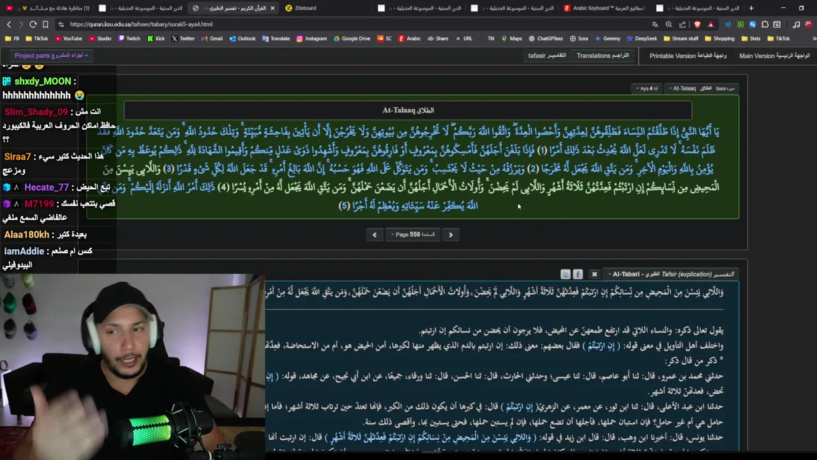This screenshot has width=817, height=460.
Task: Bookmark this page icon in toolbar
Action: click(45, 24)
